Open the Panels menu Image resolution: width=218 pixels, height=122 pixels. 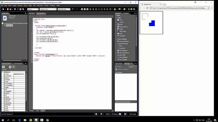[46, 5]
